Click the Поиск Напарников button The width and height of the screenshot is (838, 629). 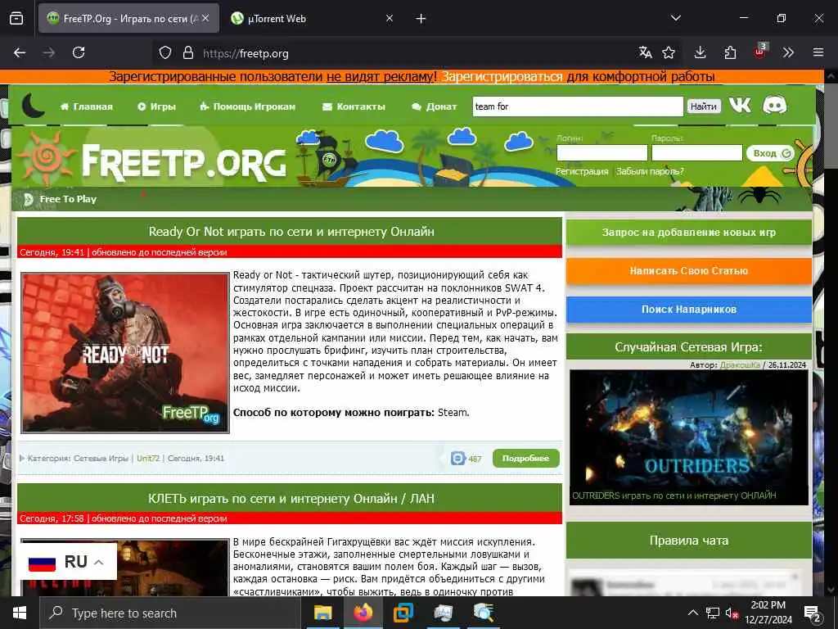pyautogui.click(x=689, y=309)
